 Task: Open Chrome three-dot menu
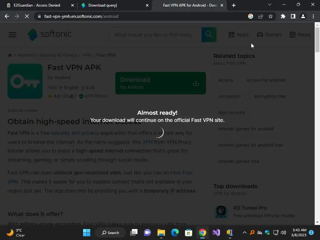coord(313,16)
